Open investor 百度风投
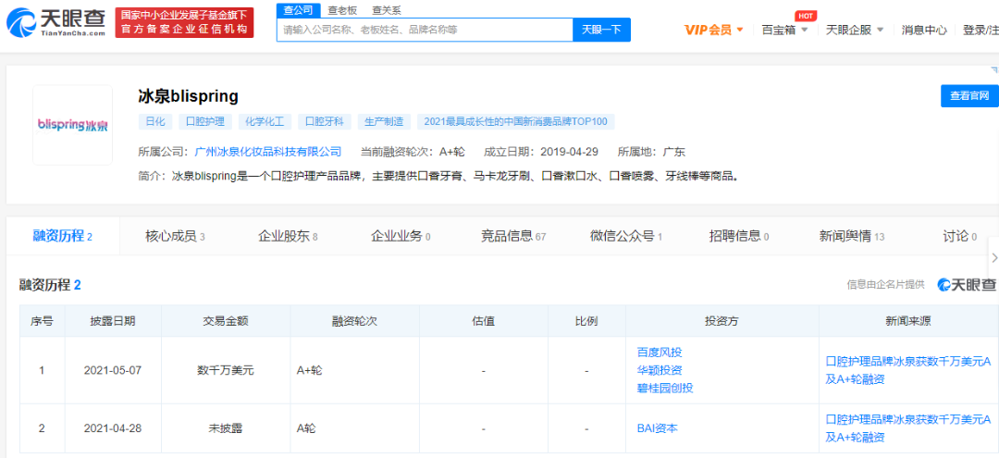999x458 pixels. 660,353
